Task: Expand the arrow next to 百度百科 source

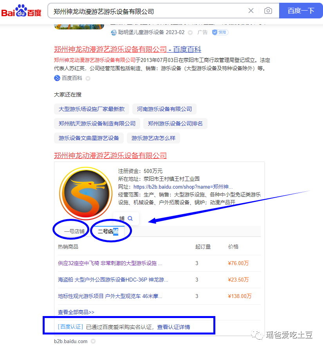Action: click(x=88, y=78)
